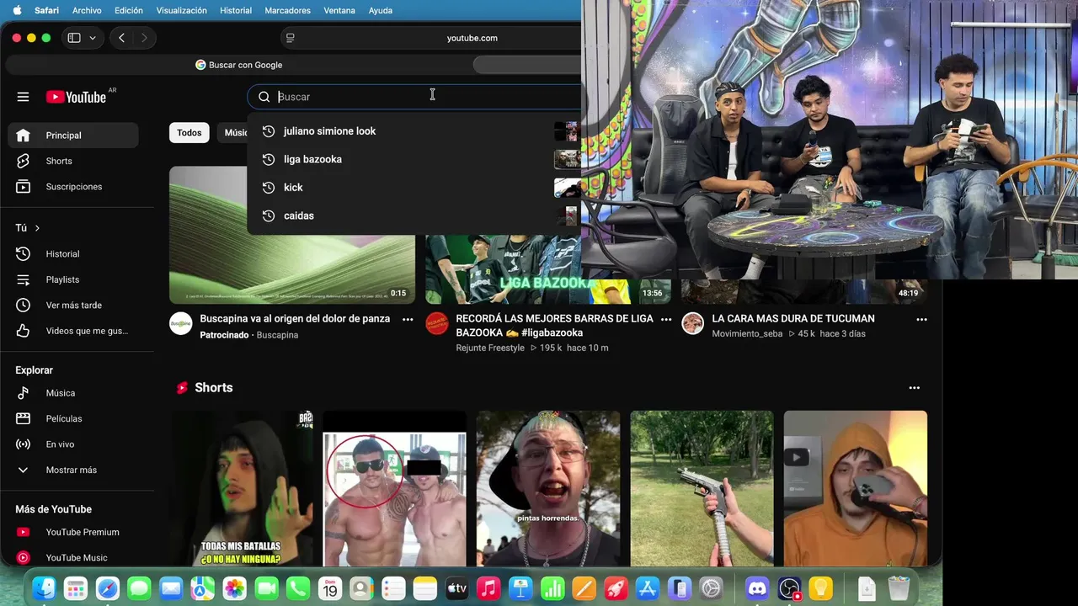The image size is (1078, 606).
Task: Open title LA CARA MAS DURA DE TUCUMAN
Action: (793, 319)
